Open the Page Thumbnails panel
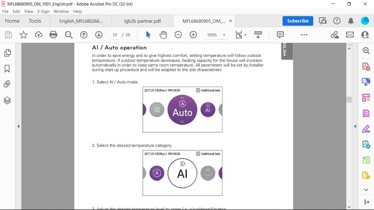The height and width of the screenshot is (210, 374). pos(7,53)
